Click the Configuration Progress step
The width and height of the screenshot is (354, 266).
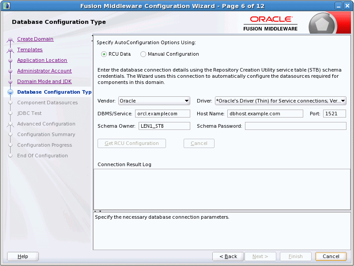[x=45, y=145]
